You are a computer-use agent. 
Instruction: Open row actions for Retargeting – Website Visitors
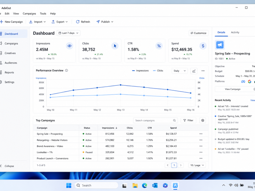(x=201, y=140)
